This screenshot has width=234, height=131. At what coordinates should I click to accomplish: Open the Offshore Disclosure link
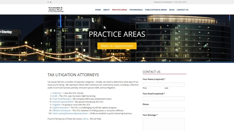click(x=61, y=110)
